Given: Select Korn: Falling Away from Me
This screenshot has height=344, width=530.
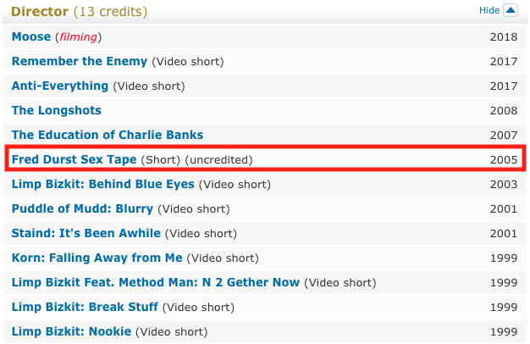Looking at the screenshot, I should coord(96,258).
